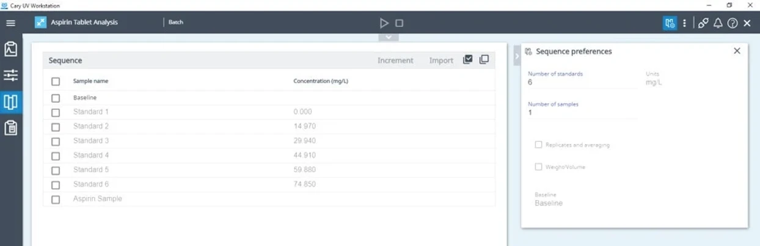Expand the chevron below the play controls
760x246 pixels.
(x=389, y=37)
